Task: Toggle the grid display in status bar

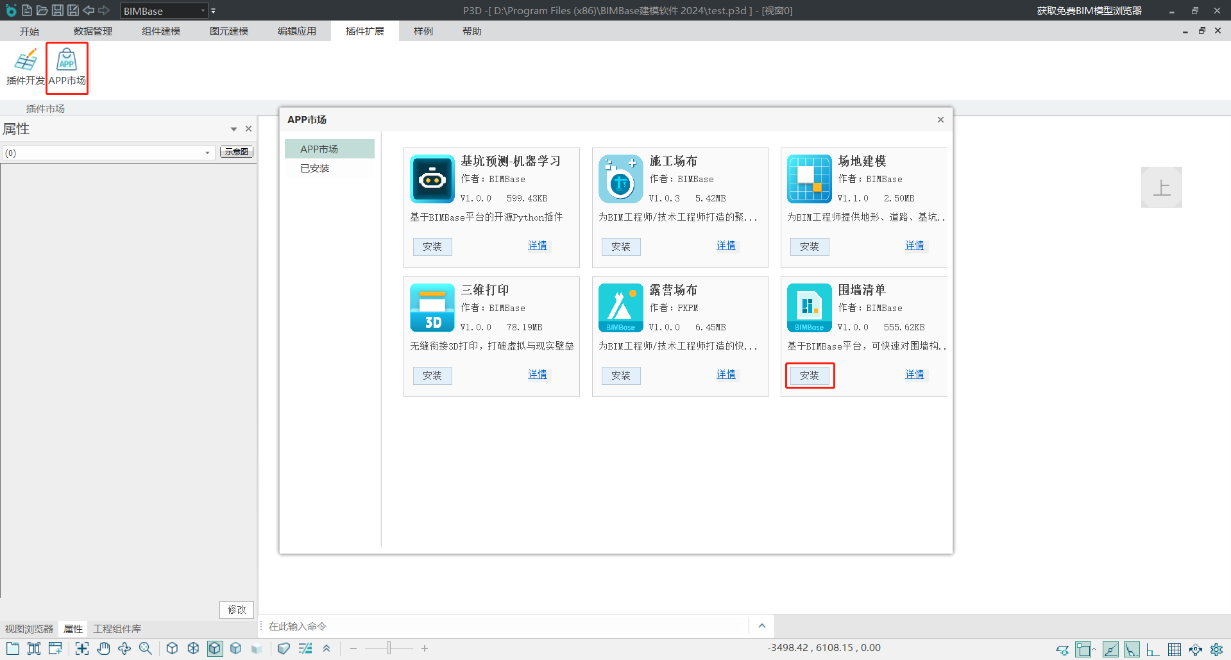Action: pyautogui.click(x=1174, y=650)
